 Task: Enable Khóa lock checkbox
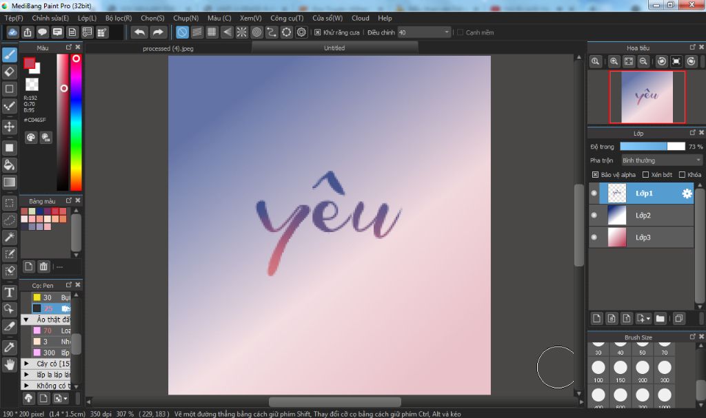click(x=682, y=175)
